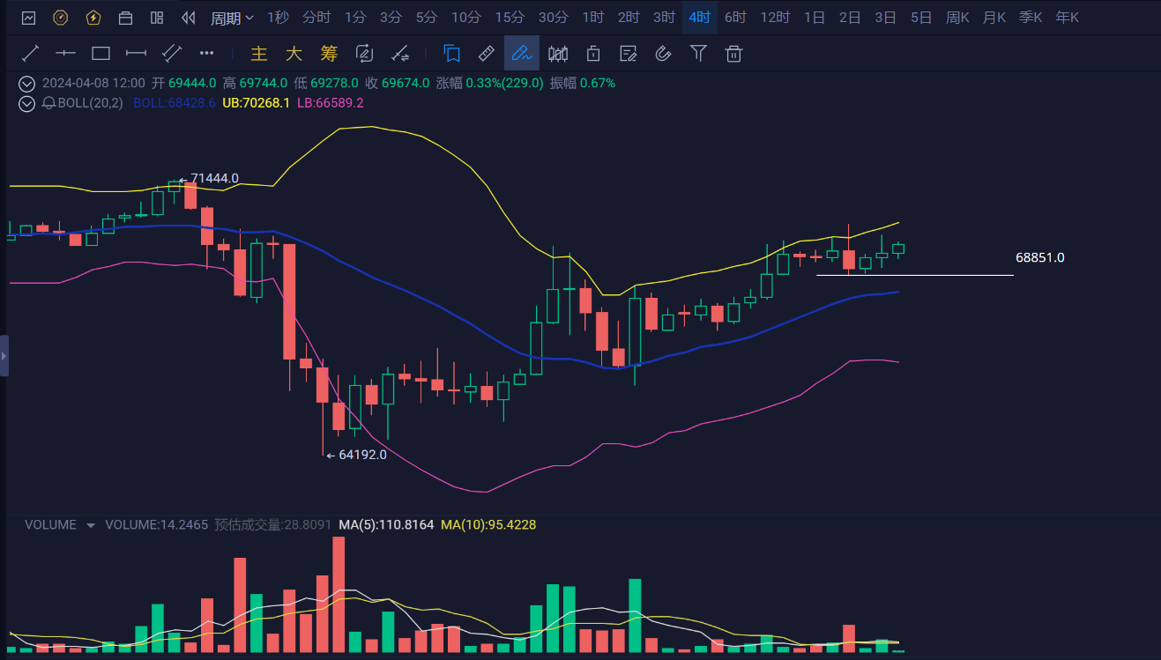1161x660 pixels.
Task: Click the paperclip magnet icon
Action: click(x=663, y=54)
